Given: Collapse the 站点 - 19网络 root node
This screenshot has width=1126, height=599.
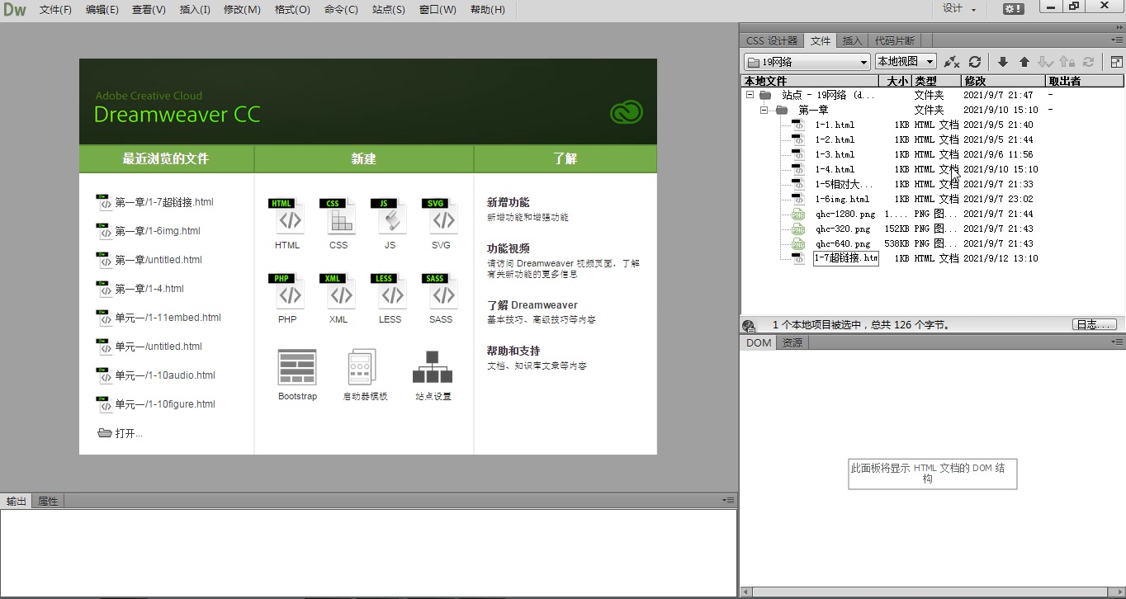Looking at the screenshot, I should coord(750,95).
